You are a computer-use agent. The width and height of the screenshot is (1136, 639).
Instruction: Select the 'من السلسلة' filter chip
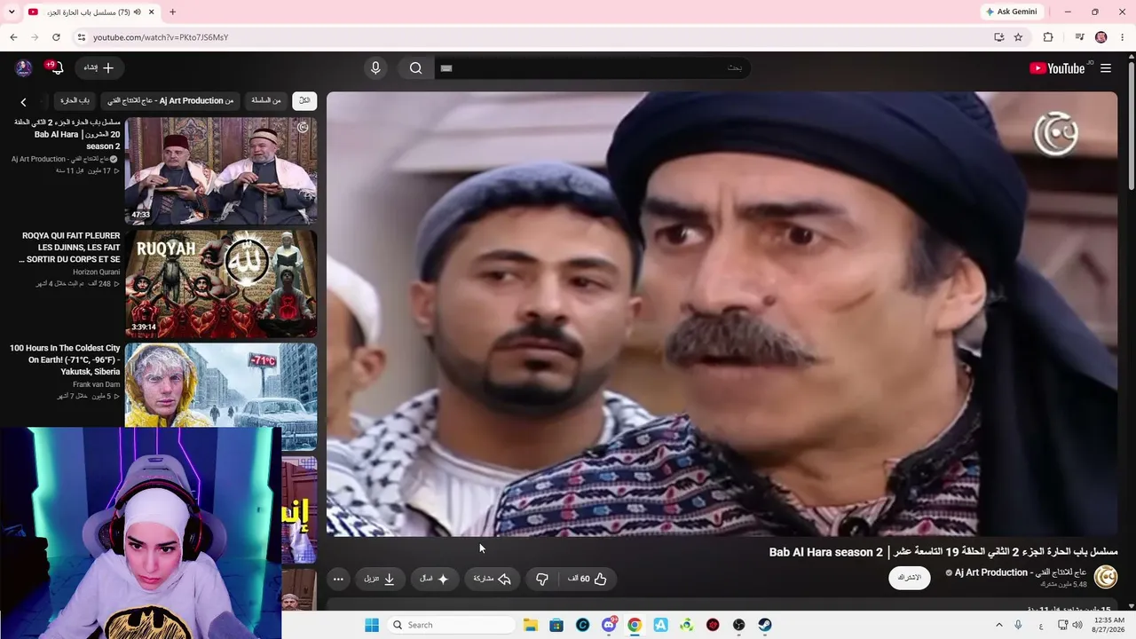[x=265, y=100]
